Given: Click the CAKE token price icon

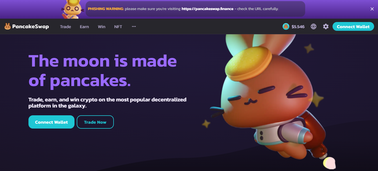Looking at the screenshot, I should pyautogui.click(x=286, y=26).
